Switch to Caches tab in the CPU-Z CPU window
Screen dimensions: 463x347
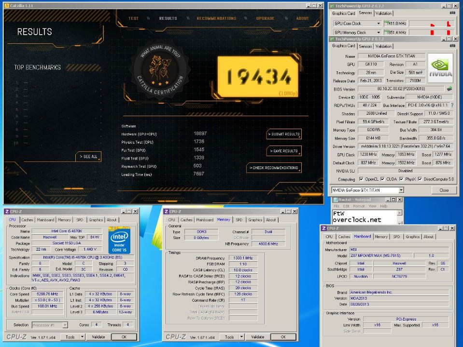click(x=27, y=220)
